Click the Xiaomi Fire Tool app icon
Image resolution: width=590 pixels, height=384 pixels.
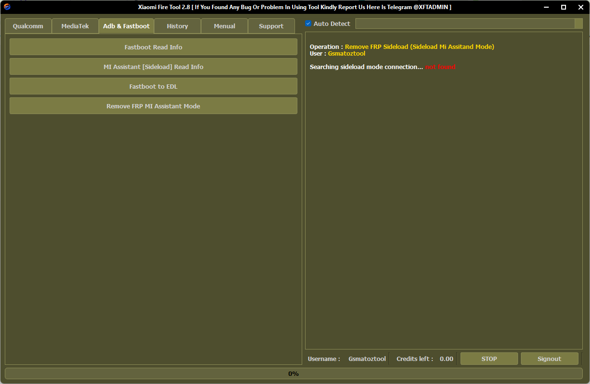[x=7, y=7]
